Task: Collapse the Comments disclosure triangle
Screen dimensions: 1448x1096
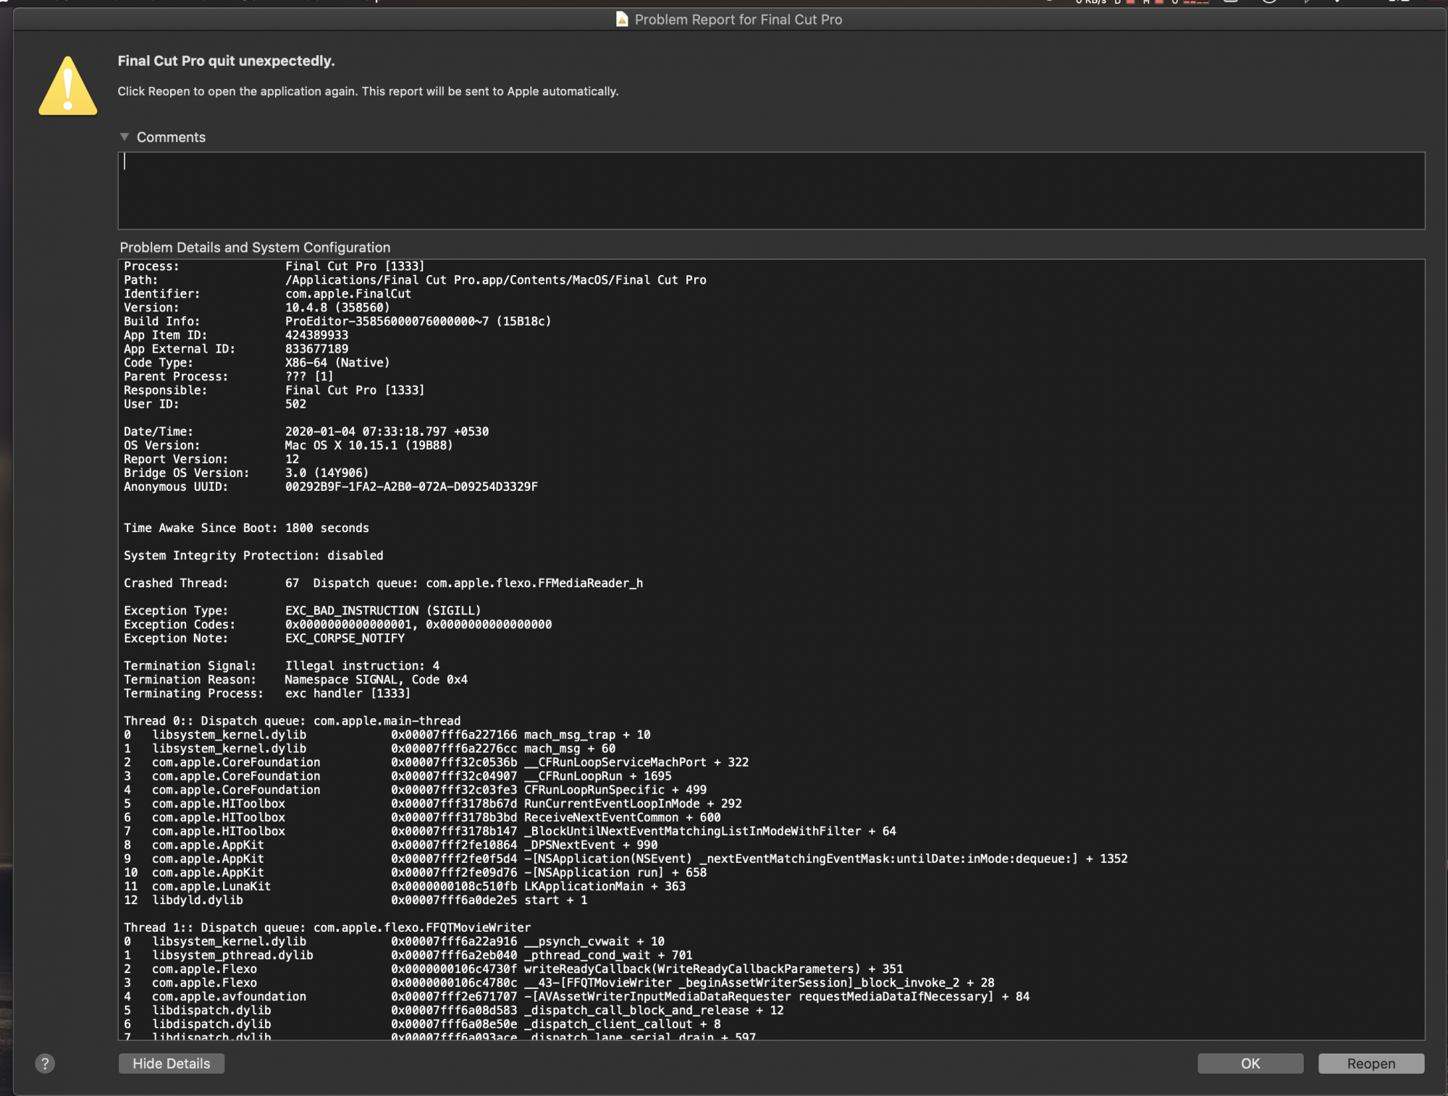Action: 125,137
